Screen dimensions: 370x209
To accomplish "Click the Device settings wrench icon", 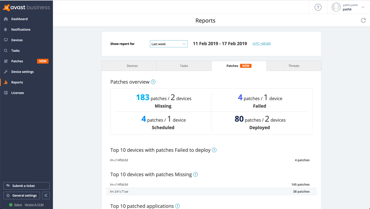I will click(x=6, y=72).
